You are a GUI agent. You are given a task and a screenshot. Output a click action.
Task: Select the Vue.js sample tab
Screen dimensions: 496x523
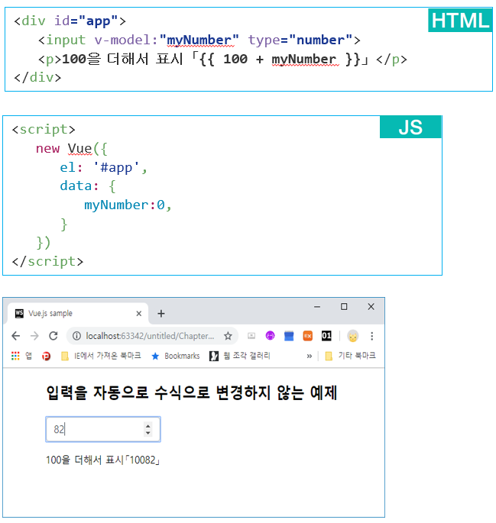tap(76, 313)
